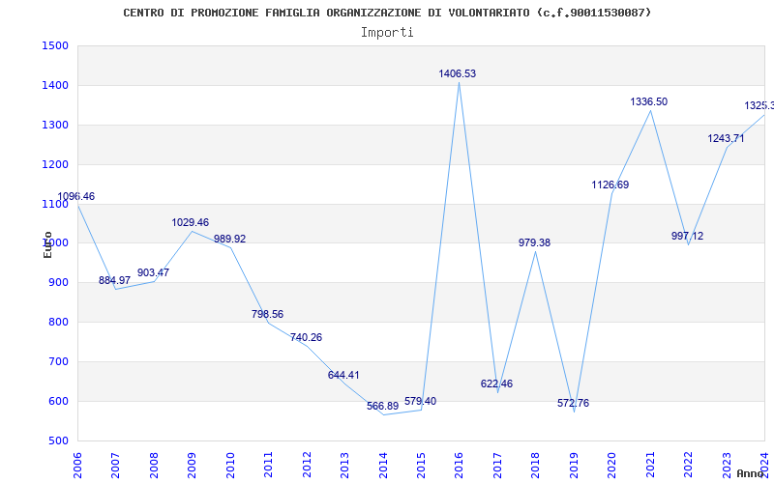Click the 1406.53 peak value label

[457, 74]
